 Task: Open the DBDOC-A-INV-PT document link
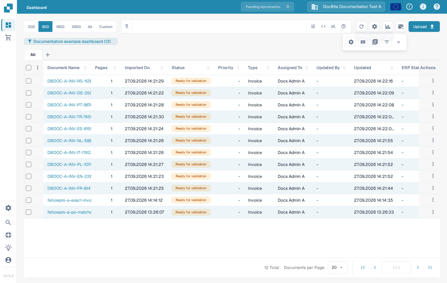click(69, 105)
